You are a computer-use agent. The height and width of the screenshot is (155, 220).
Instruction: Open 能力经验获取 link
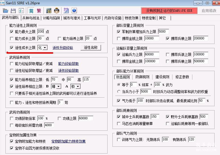pyautogui.click(x=69, y=64)
